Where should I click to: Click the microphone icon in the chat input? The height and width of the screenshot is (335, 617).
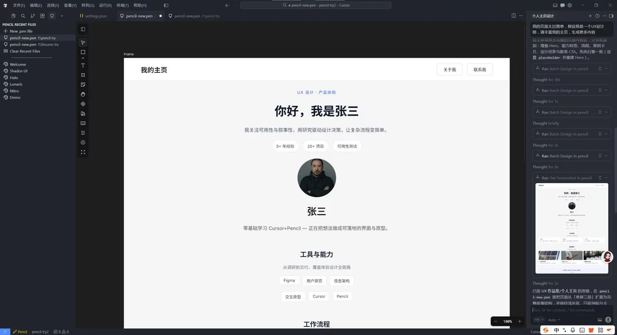tap(608, 320)
